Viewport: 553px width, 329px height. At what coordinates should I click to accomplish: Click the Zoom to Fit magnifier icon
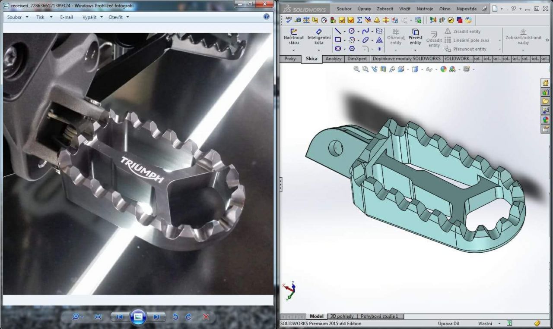click(356, 69)
